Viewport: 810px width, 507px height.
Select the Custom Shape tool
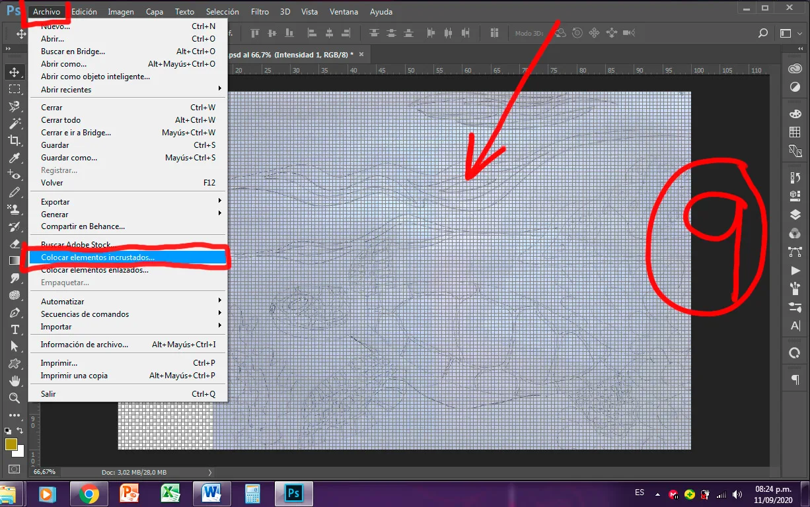15,364
